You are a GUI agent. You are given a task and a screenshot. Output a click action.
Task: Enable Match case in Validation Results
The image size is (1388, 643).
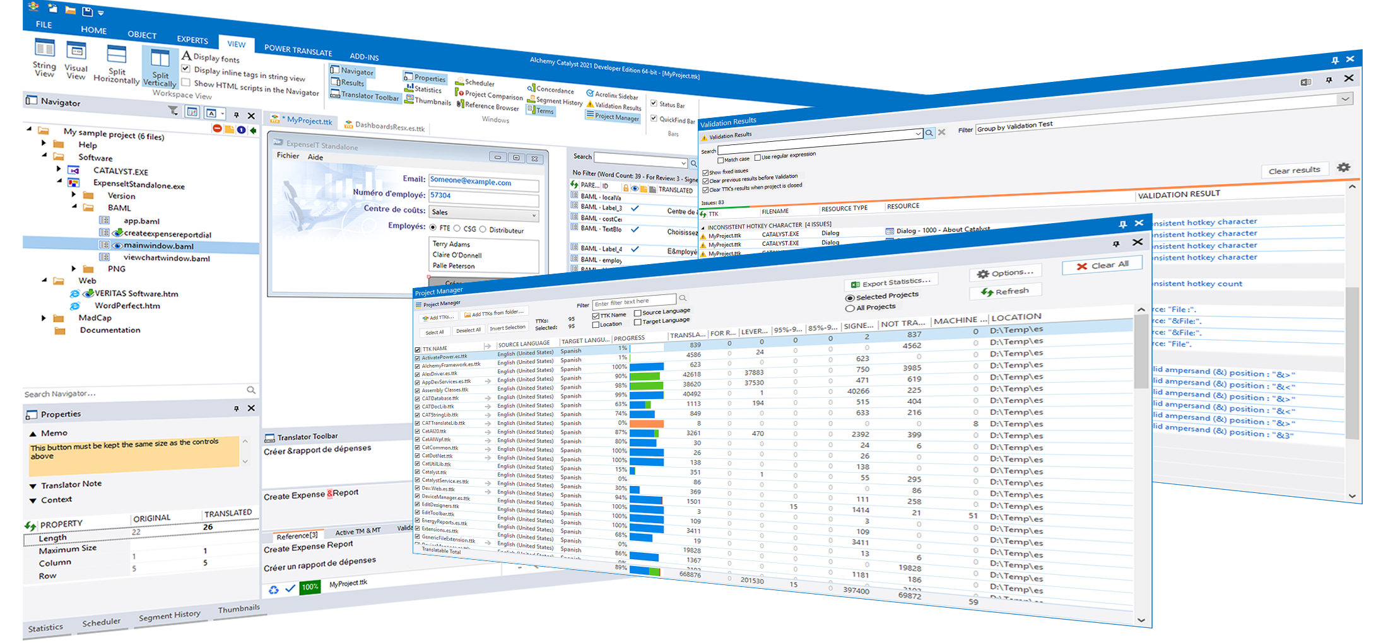coord(720,160)
